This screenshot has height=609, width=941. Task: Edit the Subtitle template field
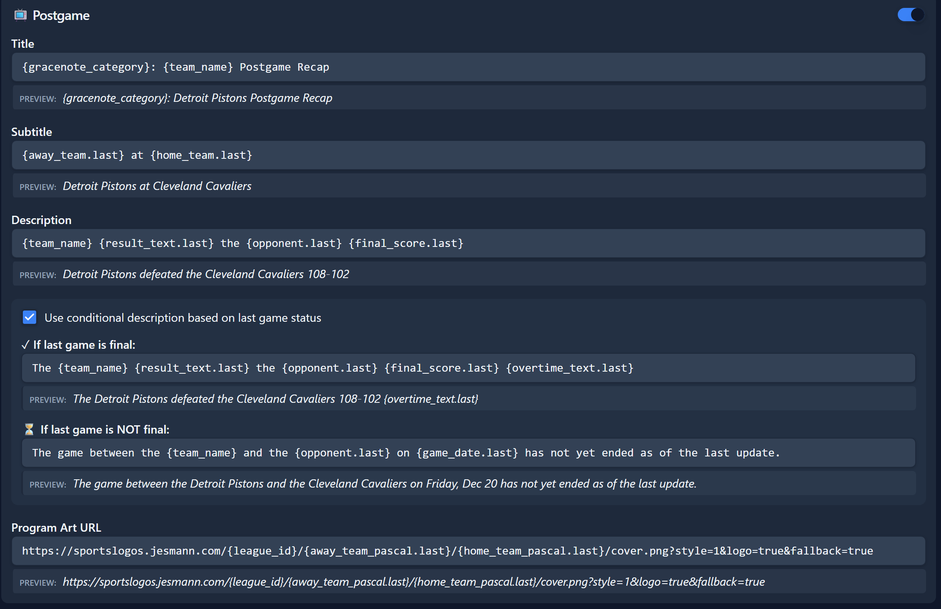(x=468, y=155)
